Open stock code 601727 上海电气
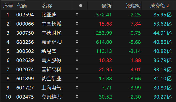This screenshot has width=176, height=102. [25, 88]
